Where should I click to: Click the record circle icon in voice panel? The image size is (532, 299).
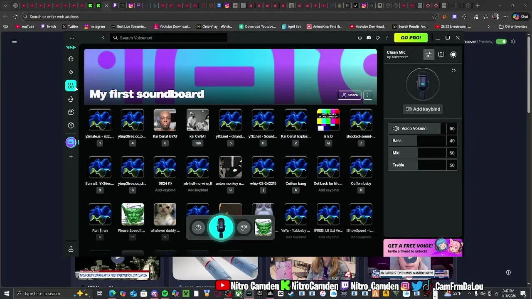pyautogui.click(x=453, y=54)
